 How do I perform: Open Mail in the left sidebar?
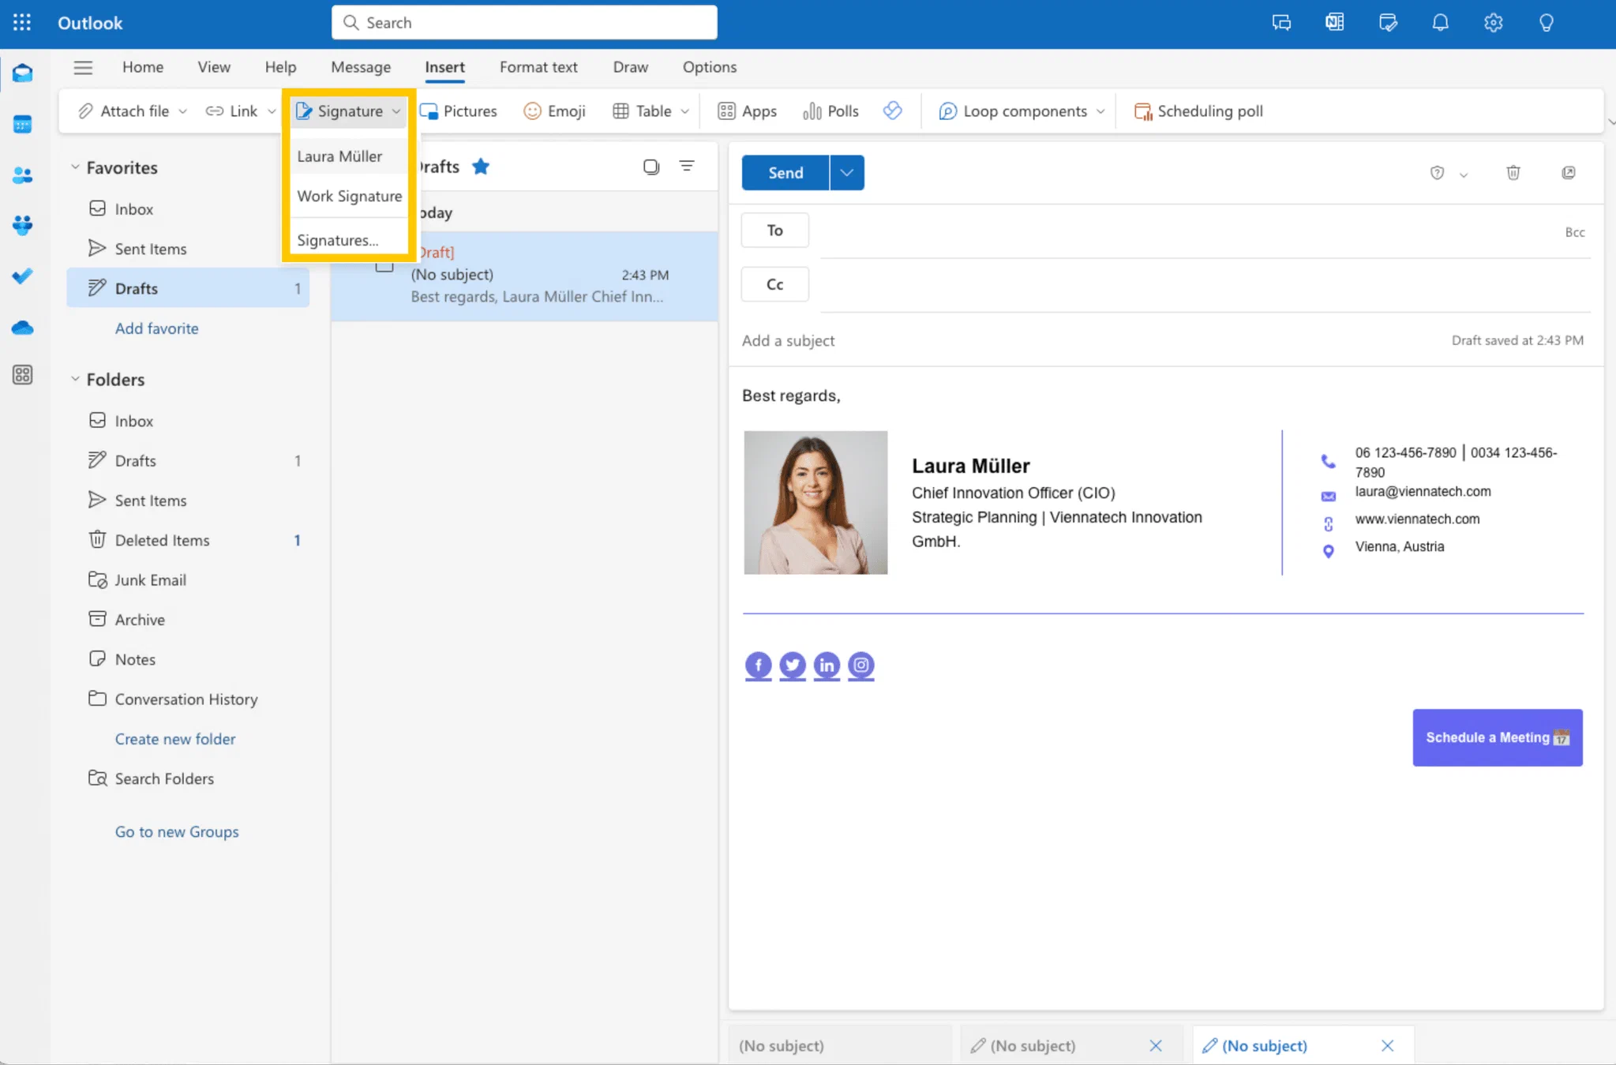22,73
